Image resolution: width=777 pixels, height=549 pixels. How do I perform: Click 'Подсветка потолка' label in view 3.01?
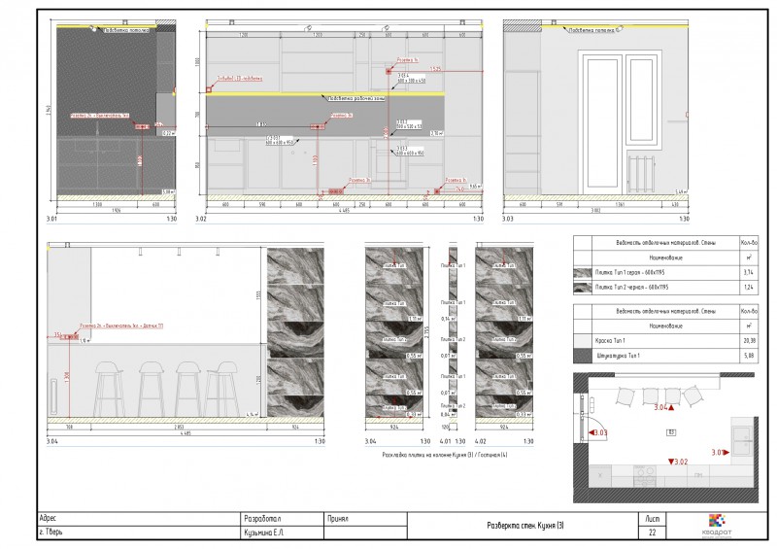(x=126, y=31)
